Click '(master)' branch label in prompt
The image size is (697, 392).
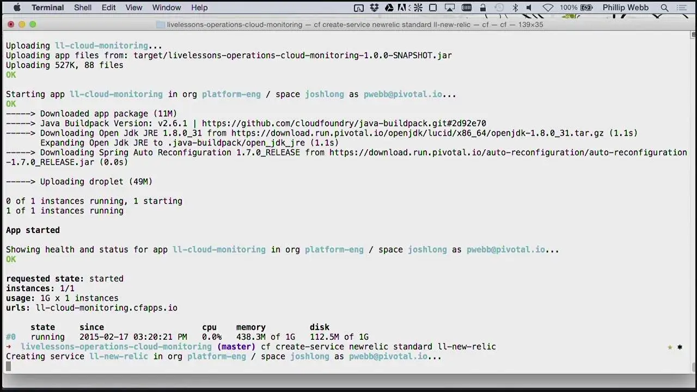pos(236,347)
